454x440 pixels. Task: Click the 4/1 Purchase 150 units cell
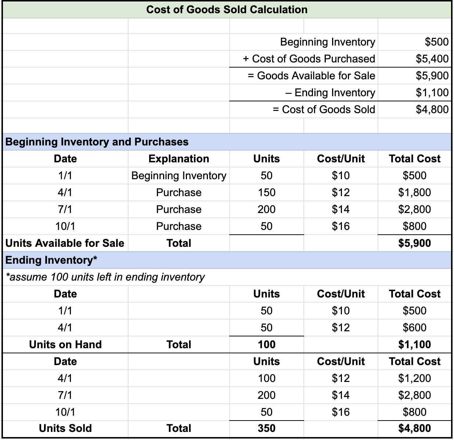point(266,192)
